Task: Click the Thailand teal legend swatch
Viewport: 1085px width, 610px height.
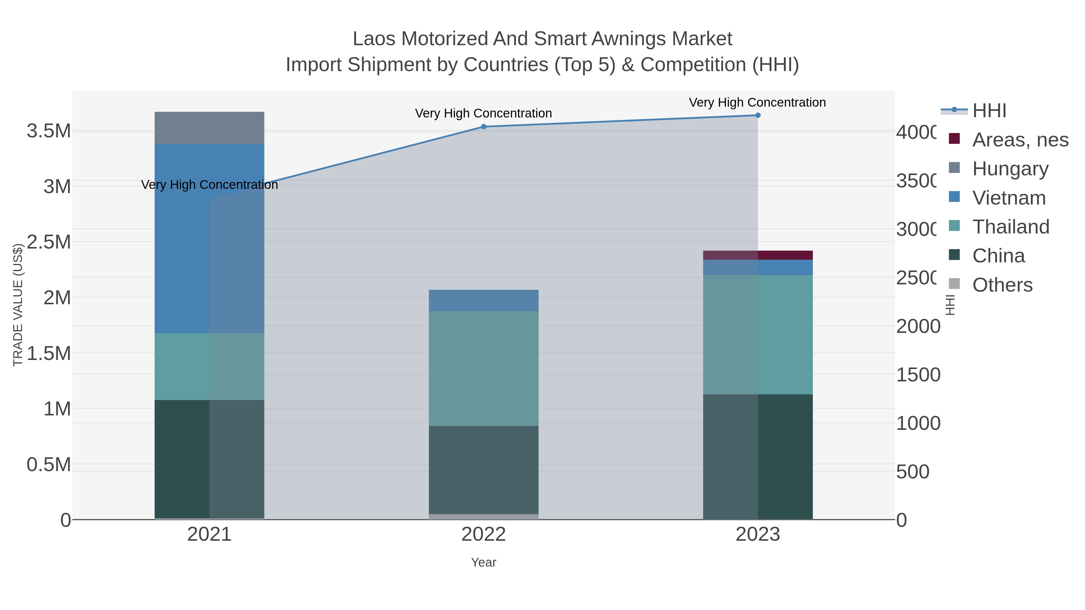Action: 954,226
